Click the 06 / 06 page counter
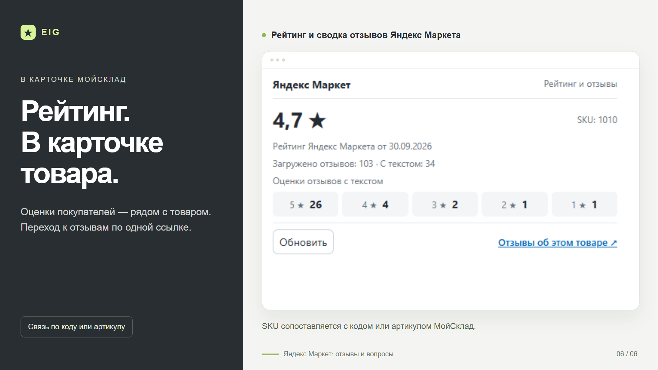Viewport: 658px width, 370px height. pyautogui.click(x=627, y=354)
